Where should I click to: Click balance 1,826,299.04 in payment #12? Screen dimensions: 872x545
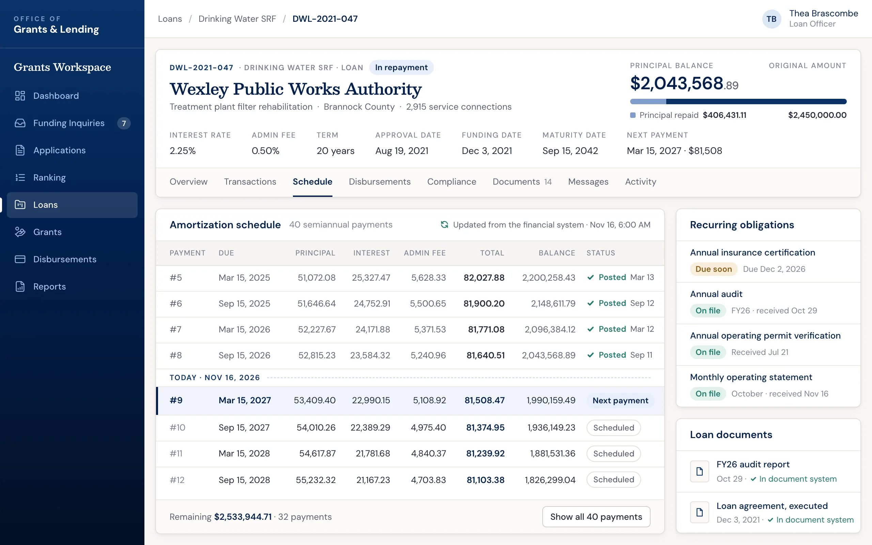550,480
